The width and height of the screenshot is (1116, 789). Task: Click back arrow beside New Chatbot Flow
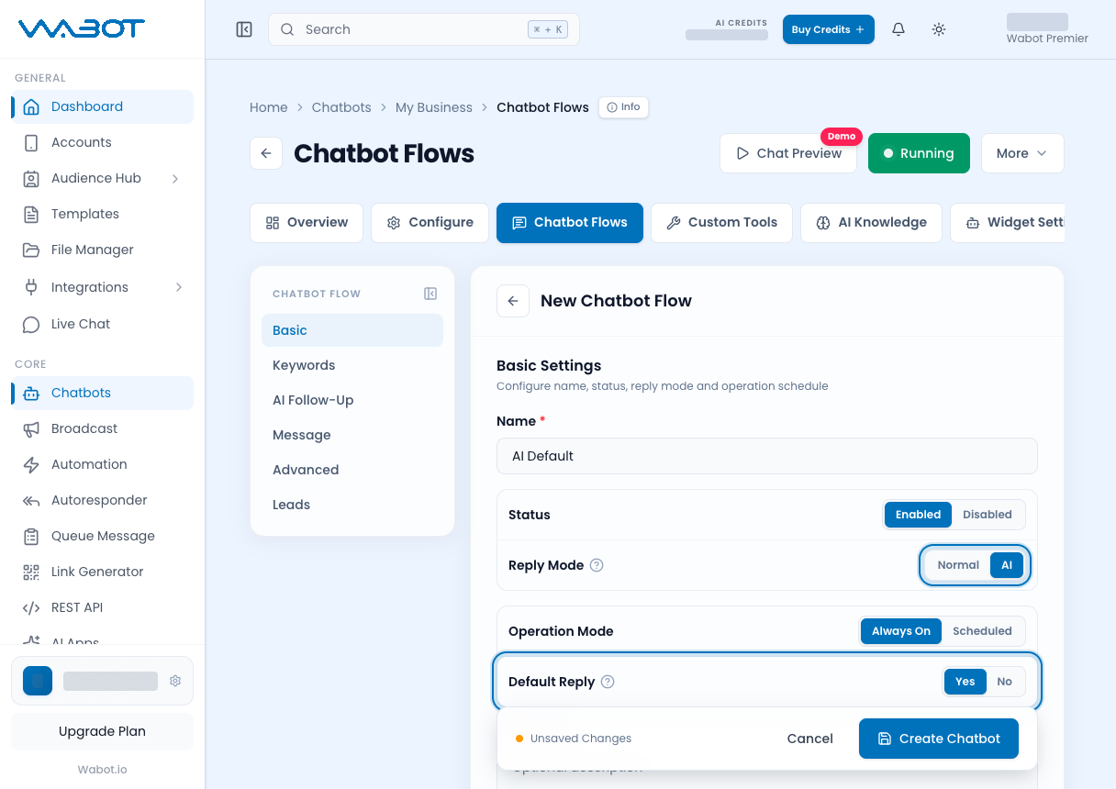click(513, 301)
